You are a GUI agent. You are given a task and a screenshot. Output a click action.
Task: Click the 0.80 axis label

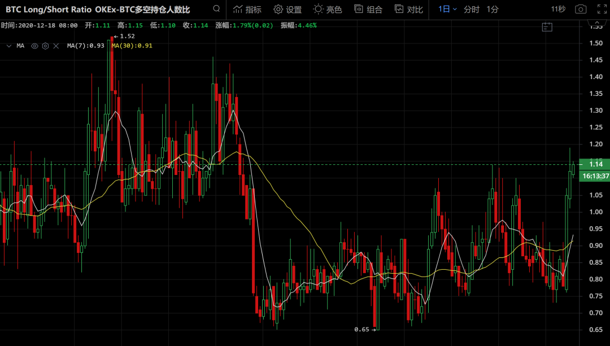[596, 279]
